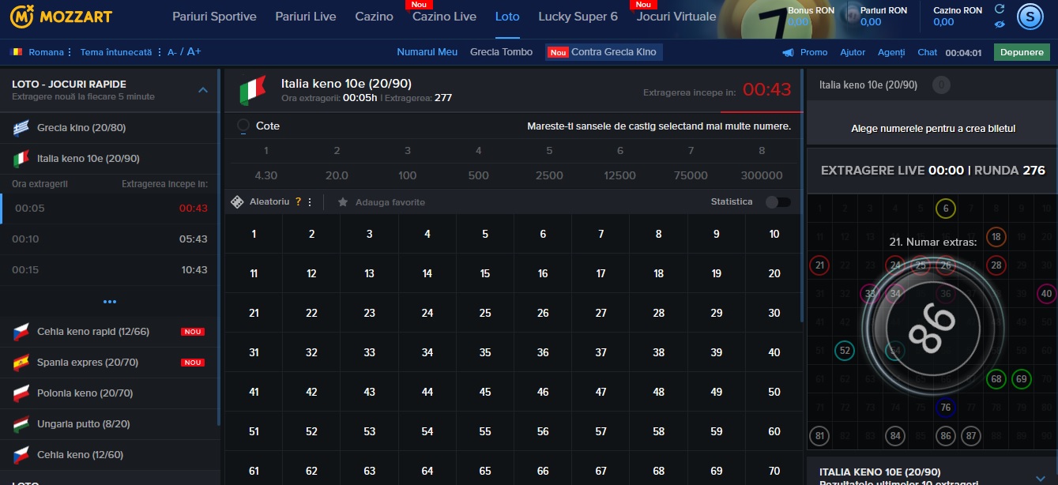Select the Cote radio button

click(x=243, y=126)
